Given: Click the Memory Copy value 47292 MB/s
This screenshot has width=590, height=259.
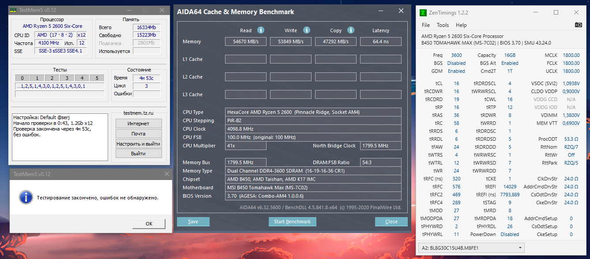Looking at the screenshot, I should [335, 41].
